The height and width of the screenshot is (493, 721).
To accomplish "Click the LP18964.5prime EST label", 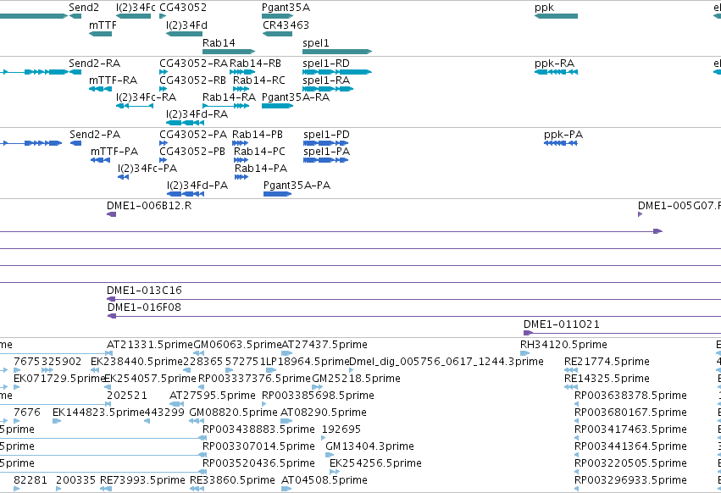I will click(x=308, y=362).
